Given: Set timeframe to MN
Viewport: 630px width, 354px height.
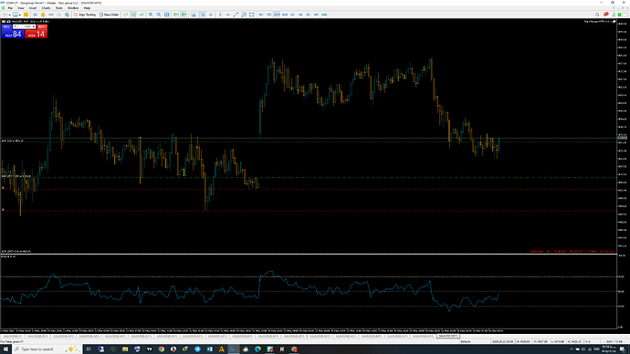Looking at the screenshot, I should click(x=324, y=15).
